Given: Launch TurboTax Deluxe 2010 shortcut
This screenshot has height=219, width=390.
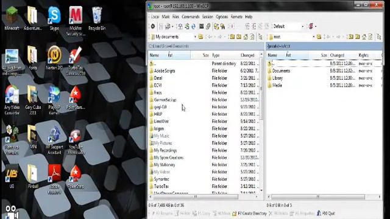Looking at the screenshot, I should [76, 61].
